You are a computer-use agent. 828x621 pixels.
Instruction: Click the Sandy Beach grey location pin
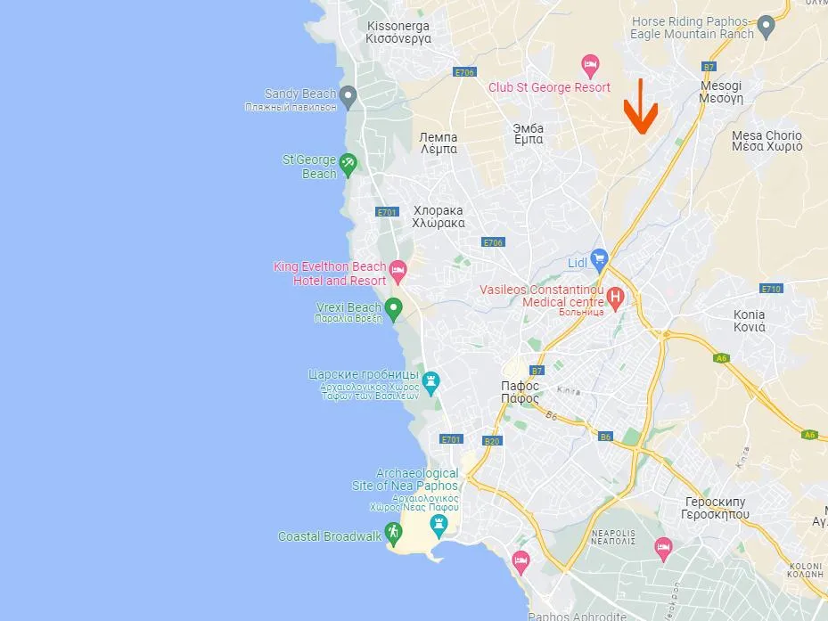(x=348, y=98)
